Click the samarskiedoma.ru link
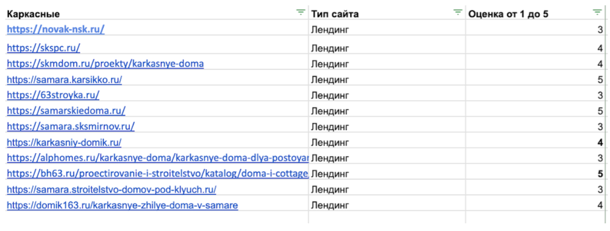 pyautogui.click(x=66, y=111)
